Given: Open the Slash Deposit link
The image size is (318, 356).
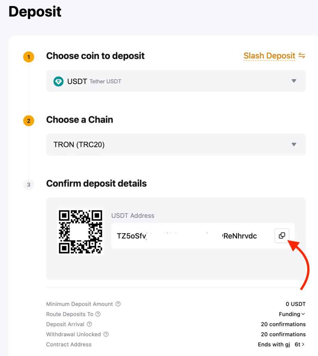Looking at the screenshot, I should click(x=269, y=56).
